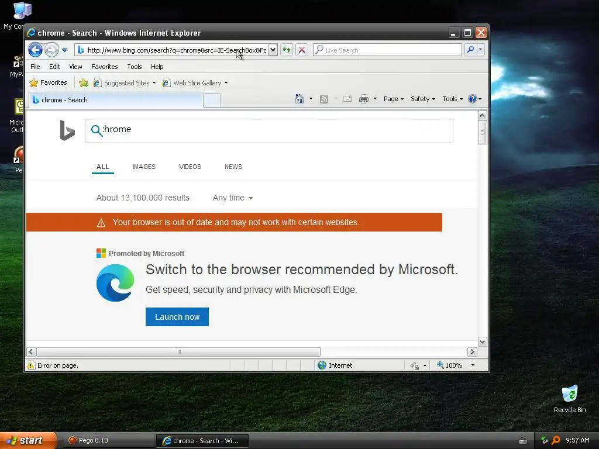Expand the Home button dropdown arrow
Screen dimensions: 599x449
point(311,99)
